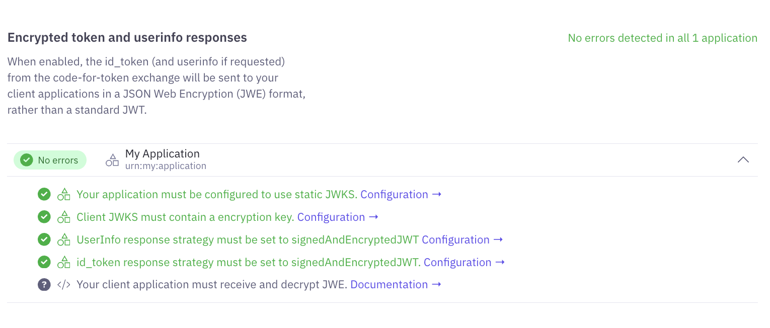Select the code icon beside the decrypt JWE requirement
This screenshot has height=328, width=770.
pos(64,284)
